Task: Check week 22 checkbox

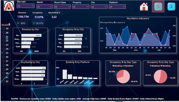Action: (4, 41)
